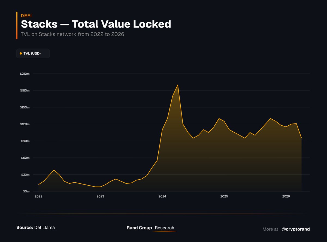Click the orange DEFI category label
The image size is (327, 242).
(x=26, y=16)
